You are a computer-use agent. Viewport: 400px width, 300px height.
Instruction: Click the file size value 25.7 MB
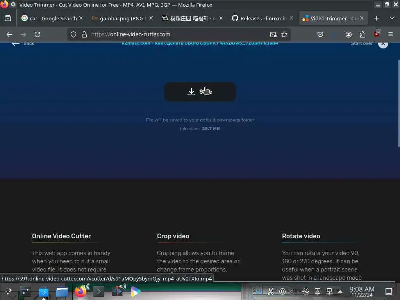(211, 129)
